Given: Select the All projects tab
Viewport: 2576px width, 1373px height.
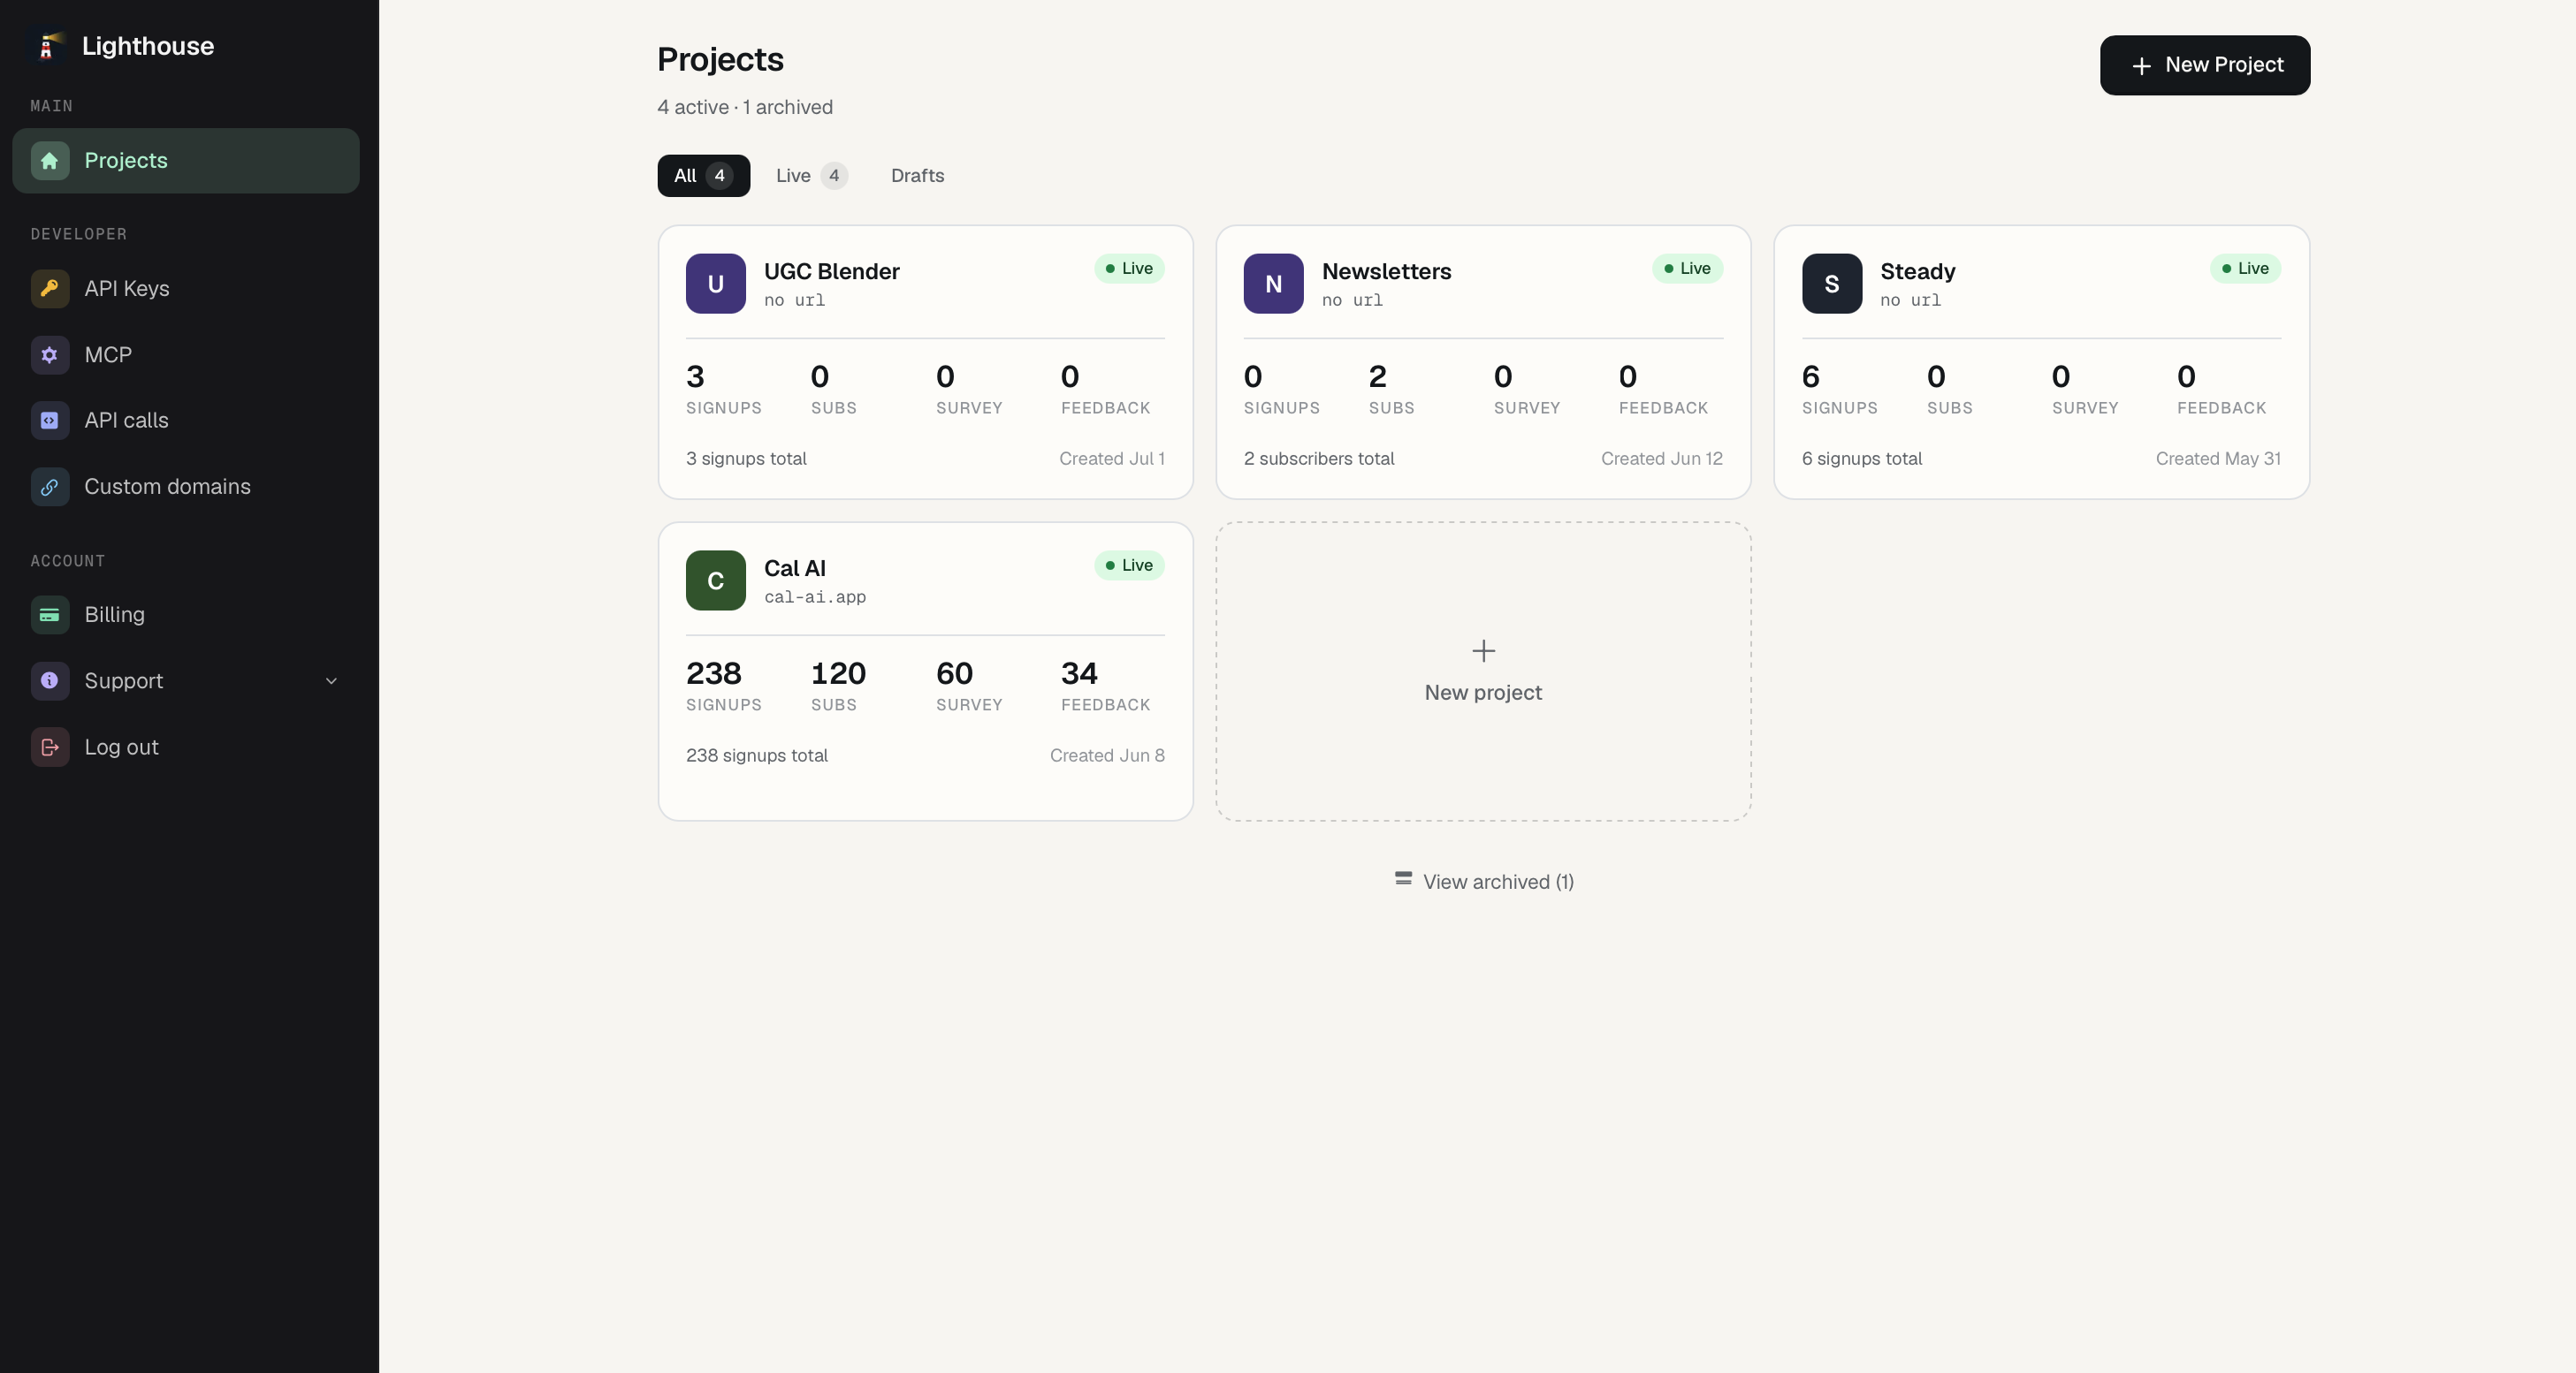Looking at the screenshot, I should pyautogui.click(x=703, y=176).
